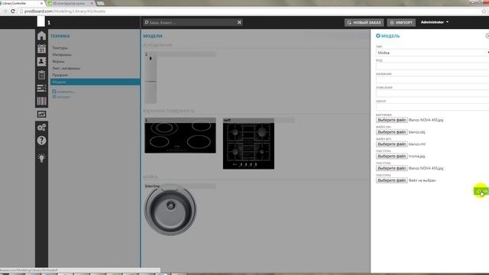Click the 'МОДЕЛИ' heading in content area
This screenshot has width=489, height=275.
pyautogui.click(x=153, y=36)
